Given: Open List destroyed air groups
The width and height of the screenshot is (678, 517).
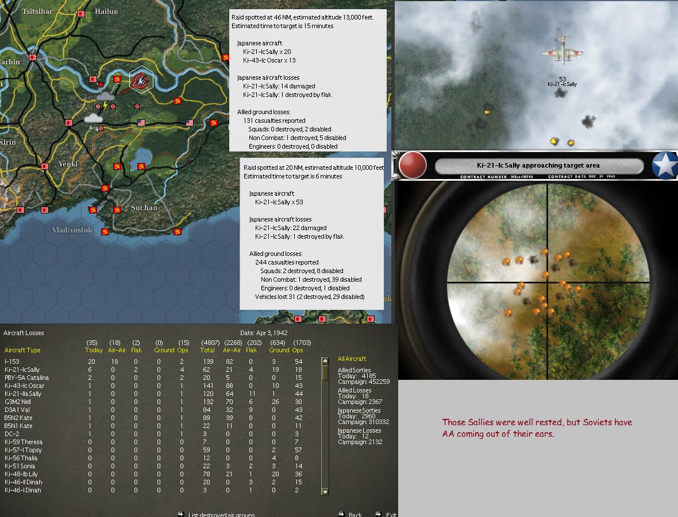Looking at the screenshot, I should click(x=221, y=514).
